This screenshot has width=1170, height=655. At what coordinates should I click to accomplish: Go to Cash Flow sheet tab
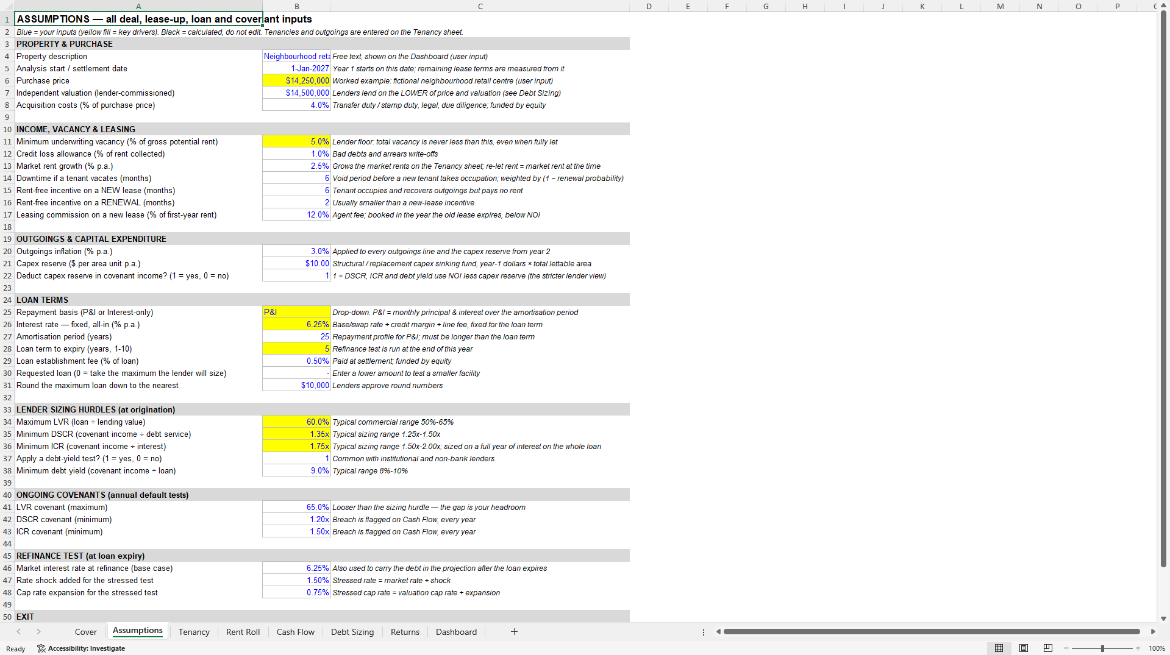[295, 632]
